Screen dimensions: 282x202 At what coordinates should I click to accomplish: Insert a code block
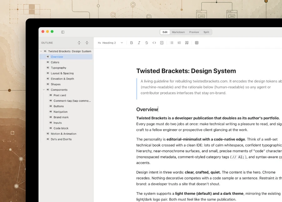click(x=162, y=43)
